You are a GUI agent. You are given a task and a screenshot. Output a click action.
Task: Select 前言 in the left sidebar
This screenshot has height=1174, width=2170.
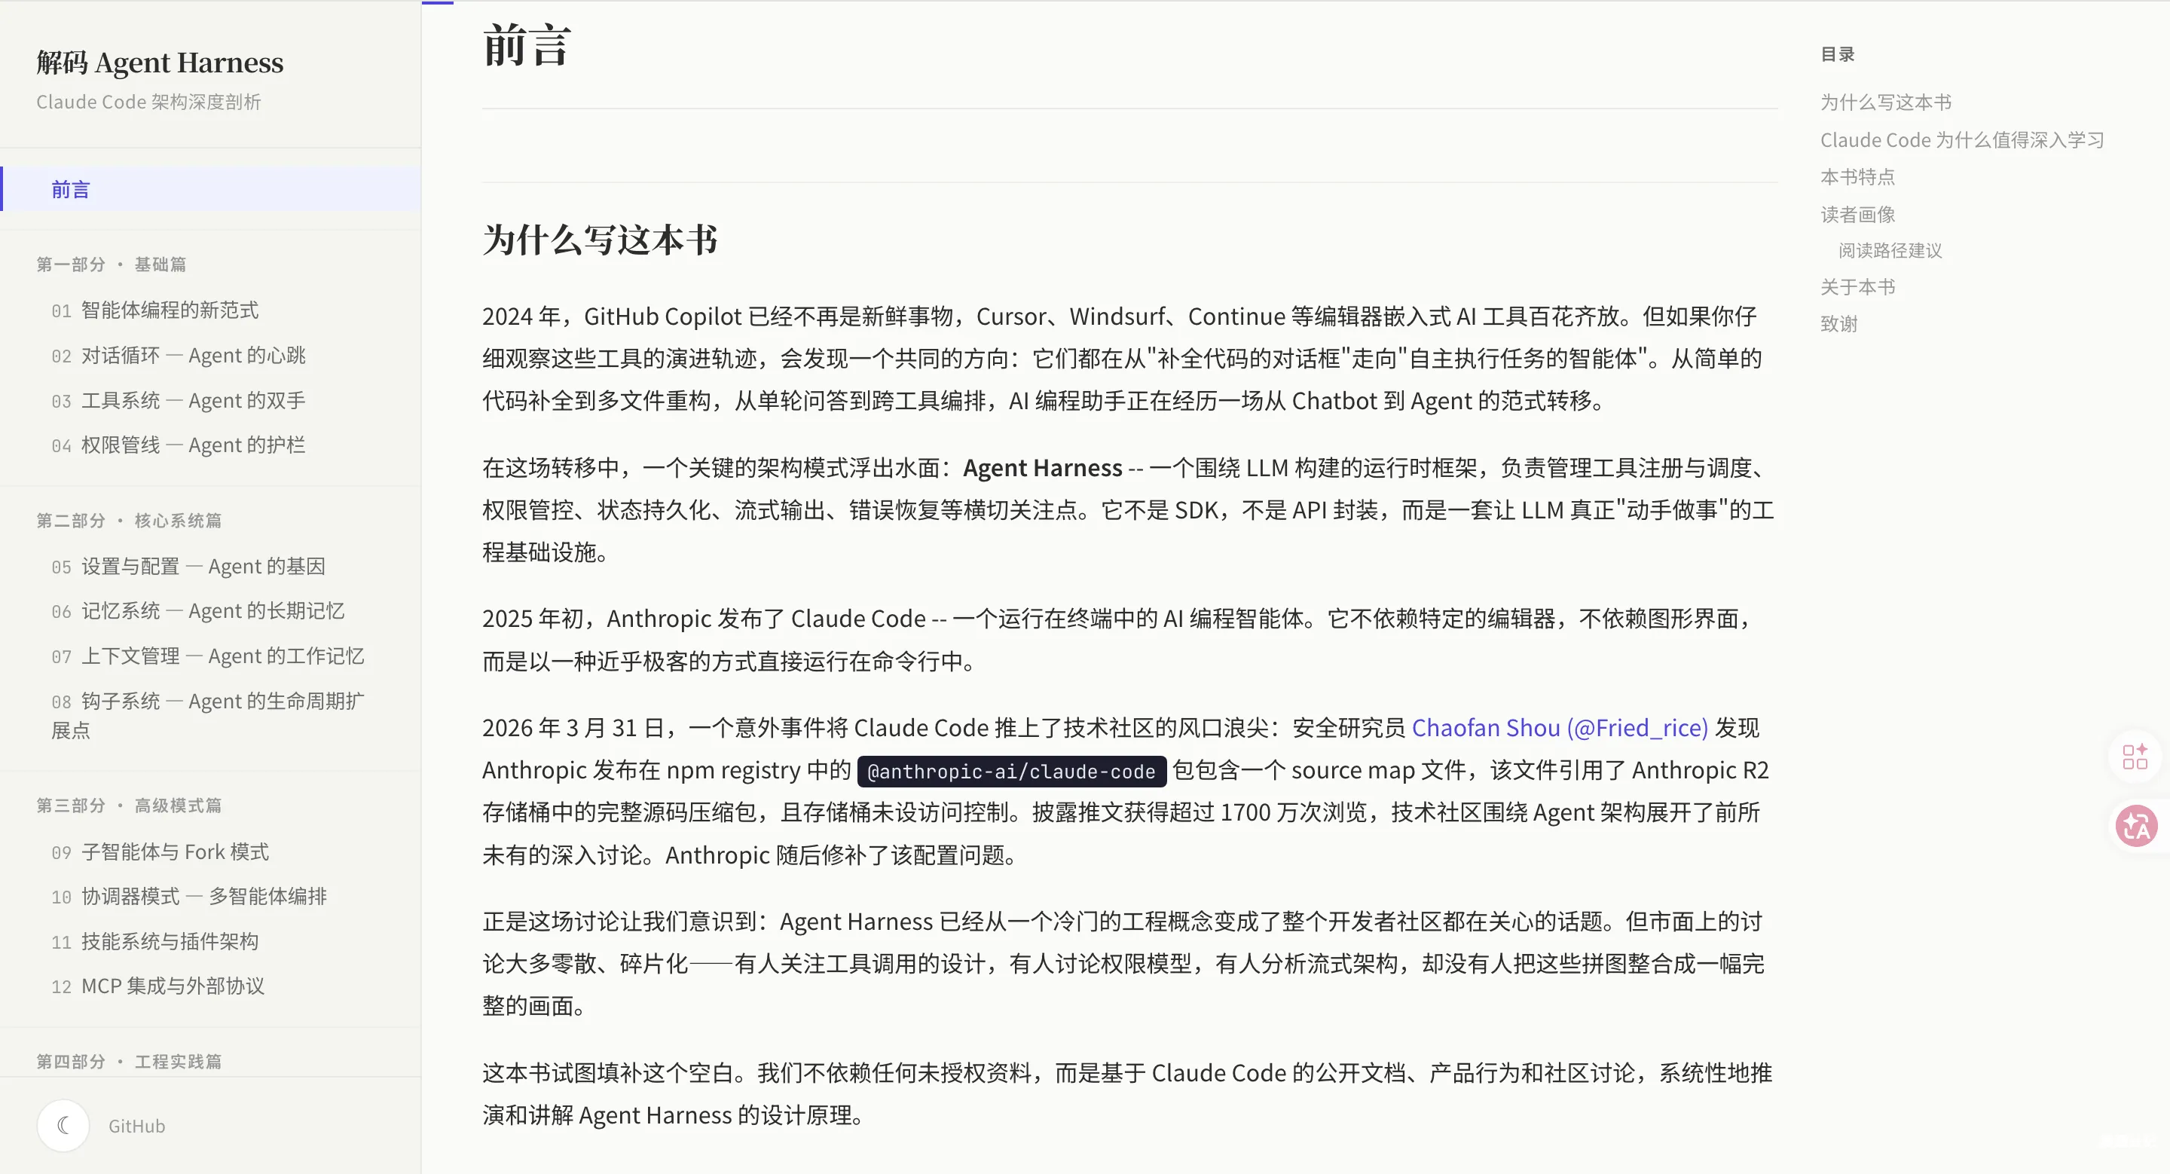pos(71,189)
